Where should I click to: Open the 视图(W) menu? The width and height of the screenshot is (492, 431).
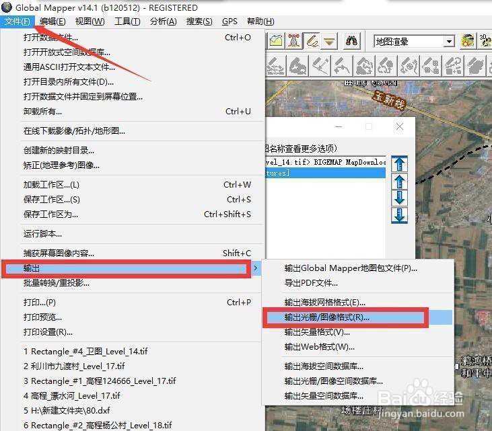90,22
